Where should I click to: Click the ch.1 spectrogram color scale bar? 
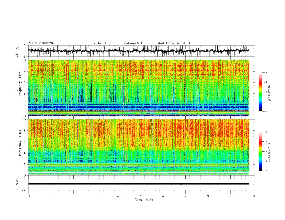coord(260,92)
